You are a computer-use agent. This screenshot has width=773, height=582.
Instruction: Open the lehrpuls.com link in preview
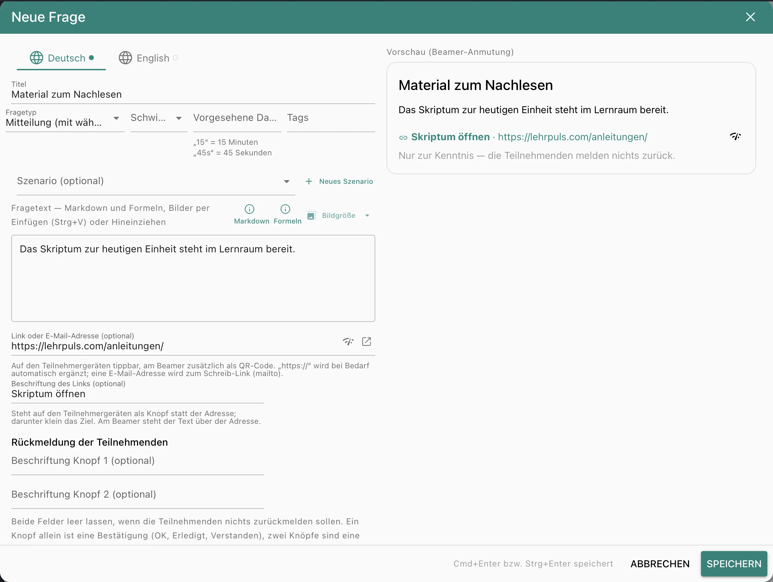(572, 137)
